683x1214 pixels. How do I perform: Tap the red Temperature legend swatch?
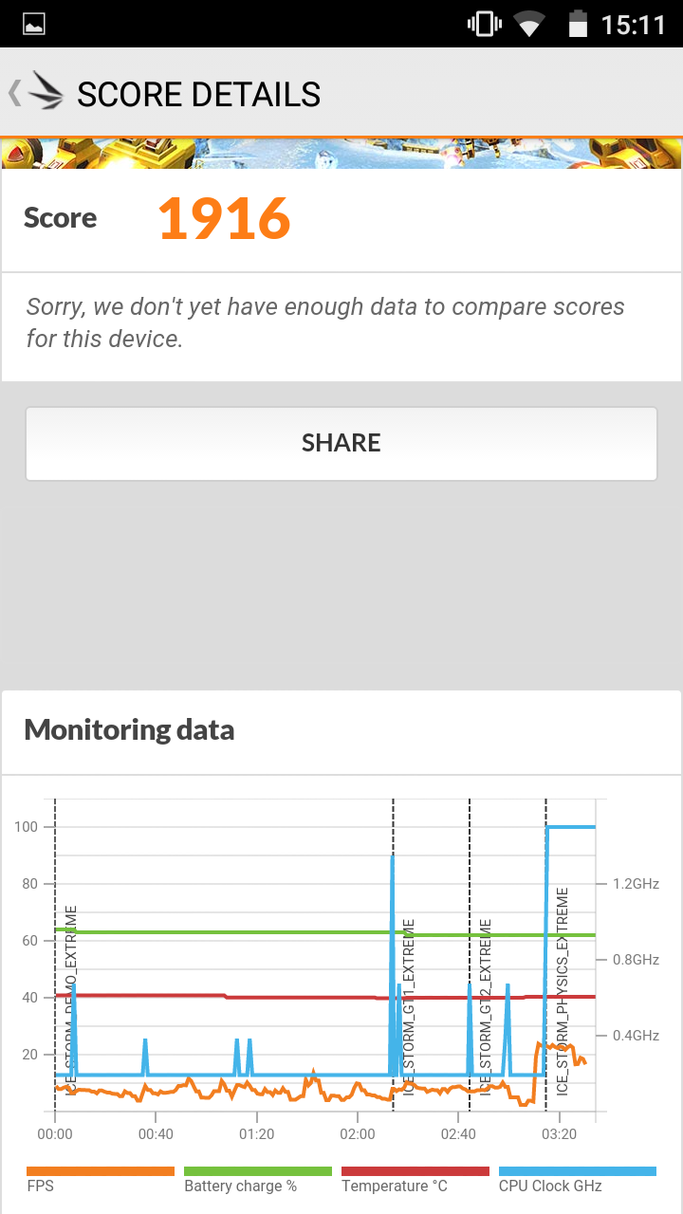415,1171
